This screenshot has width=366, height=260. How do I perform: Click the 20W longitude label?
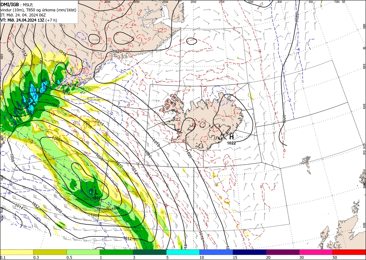click(x=193, y=2)
